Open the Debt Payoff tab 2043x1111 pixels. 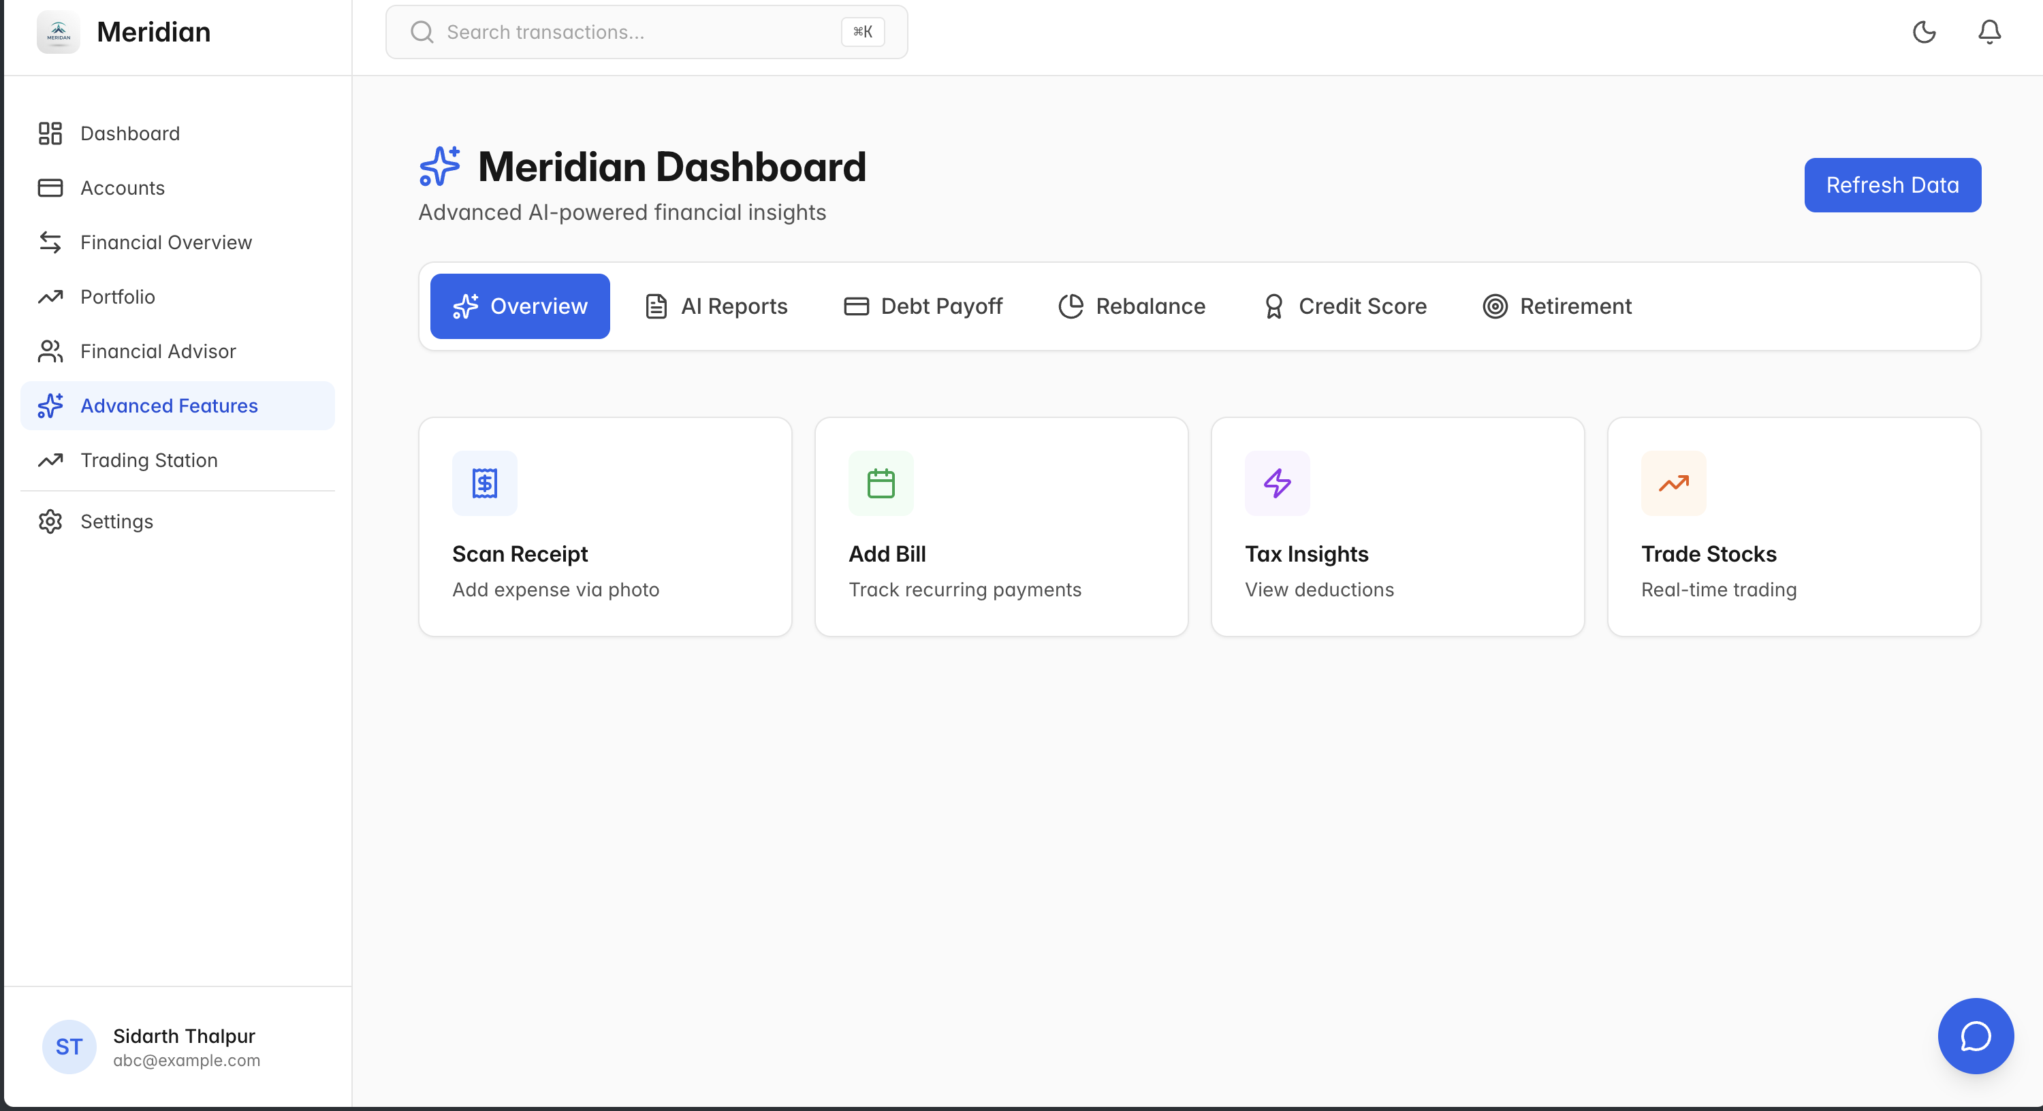(923, 306)
